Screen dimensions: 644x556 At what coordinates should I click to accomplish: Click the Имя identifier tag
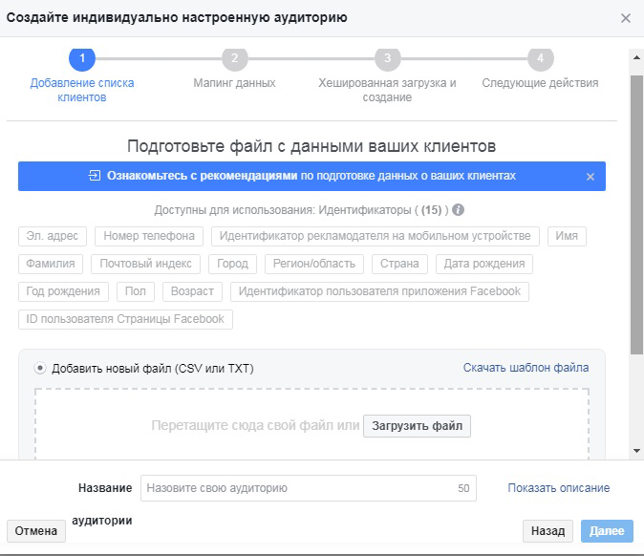click(x=567, y=236)
